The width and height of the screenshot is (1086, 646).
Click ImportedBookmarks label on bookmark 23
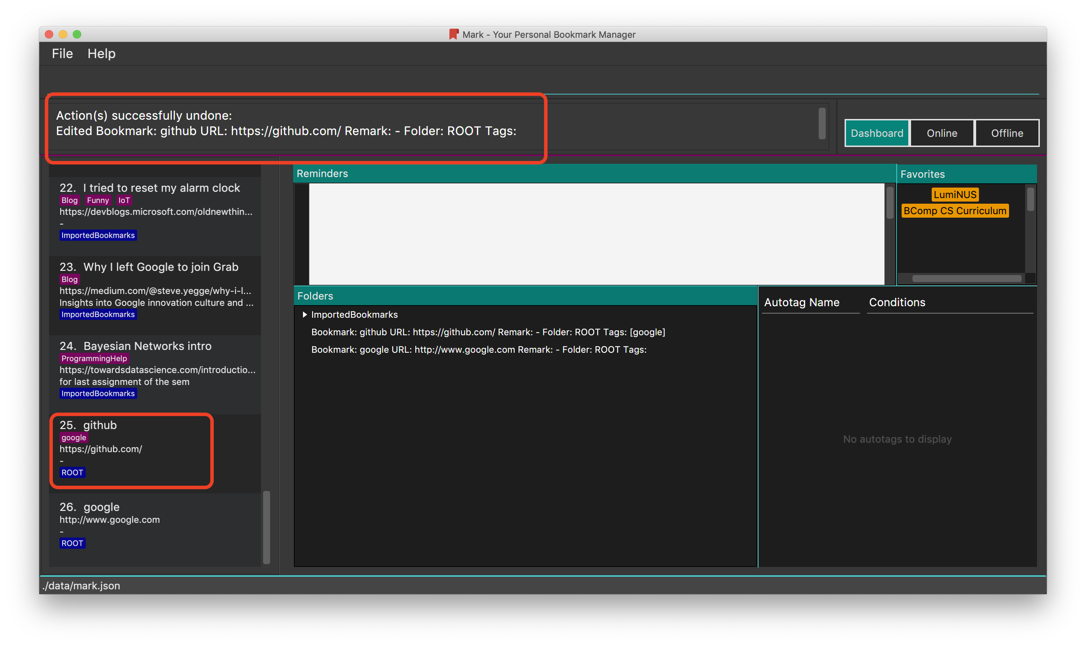(98, 314)
